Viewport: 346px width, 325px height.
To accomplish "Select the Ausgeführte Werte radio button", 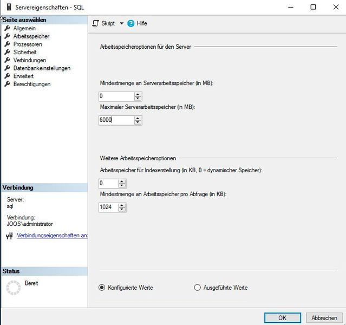I will click(x=197, y=288).
